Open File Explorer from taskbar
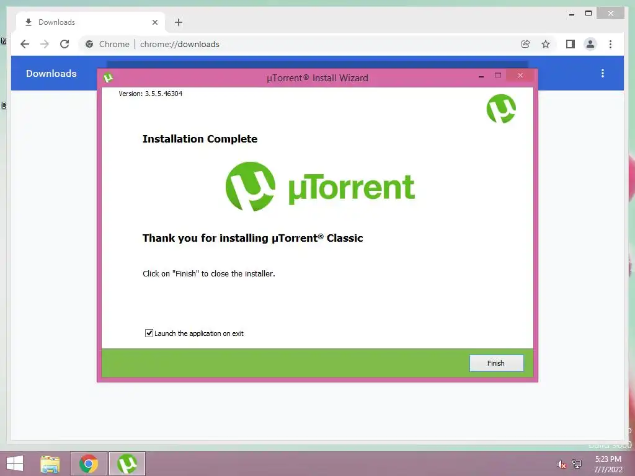635x476 pixels. [x=50, y=464]
